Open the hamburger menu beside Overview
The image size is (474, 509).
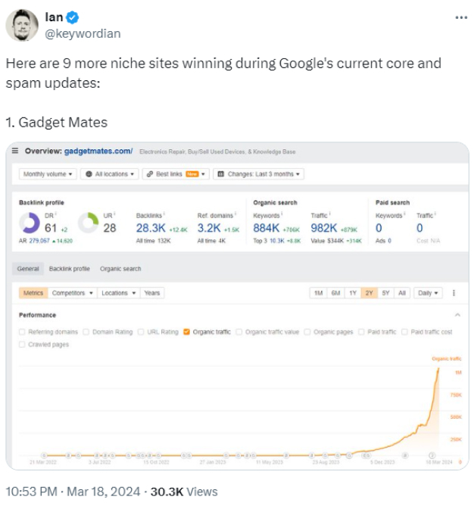(15, 151)
